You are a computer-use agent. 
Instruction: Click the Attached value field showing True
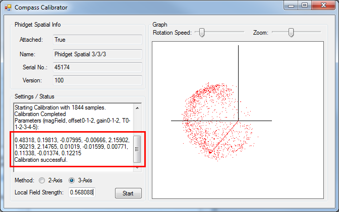tap(97, 40)
